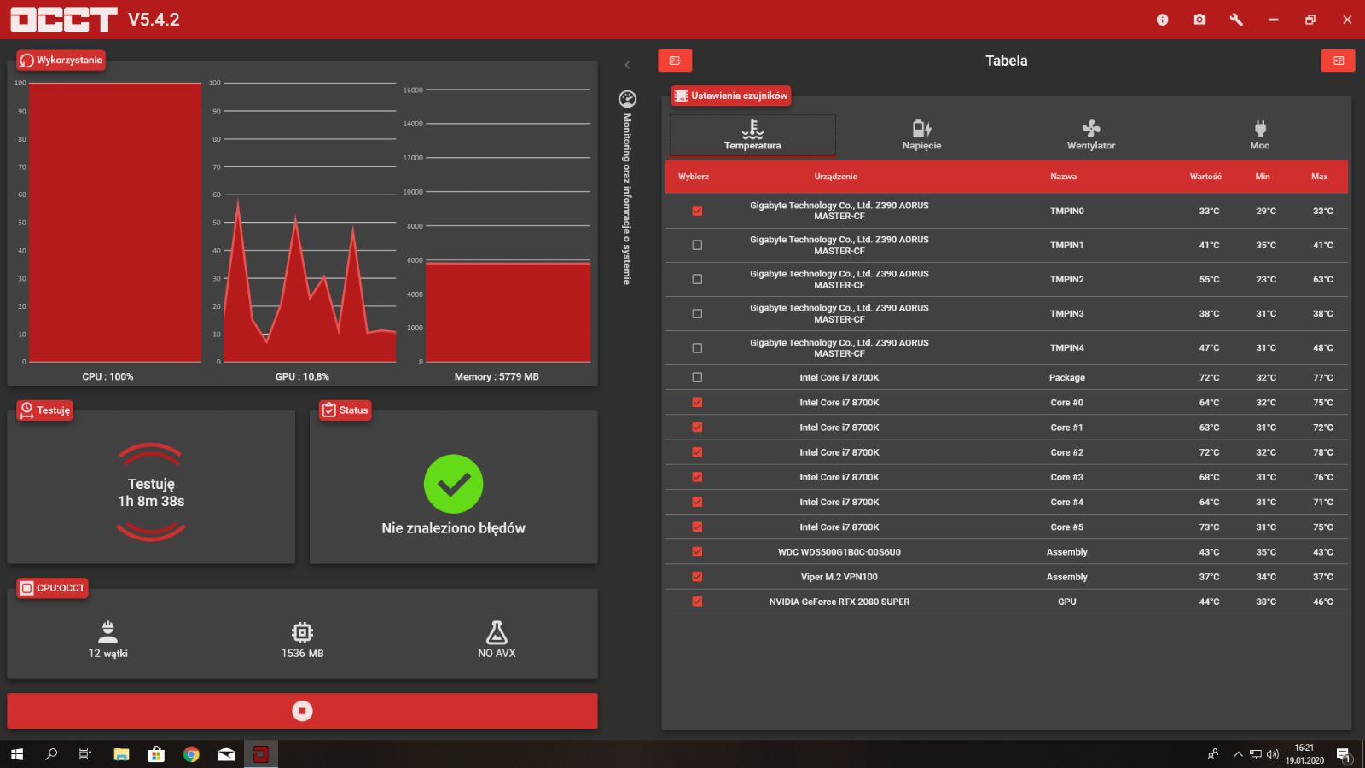The width and height of the screenshot is (1365, 768).
Task: Open File Explorer from taskbar
Action: coord(121,754)
